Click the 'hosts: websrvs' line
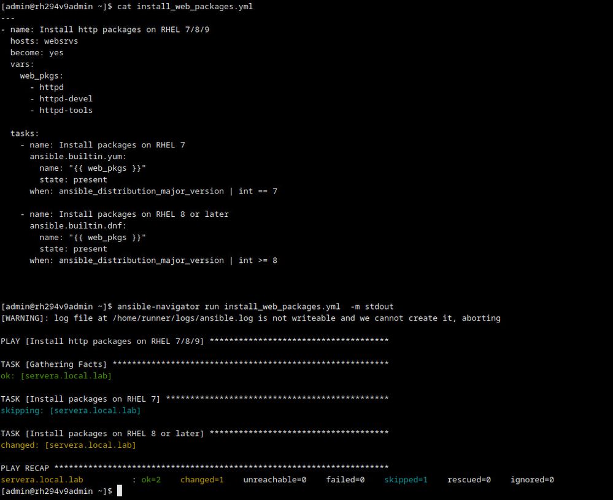613x500 pixels. click(x=44, y=41)
